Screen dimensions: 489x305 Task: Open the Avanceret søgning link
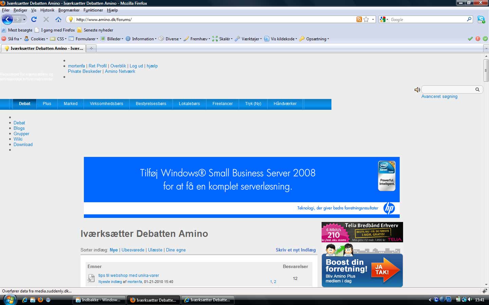point(439,97)
